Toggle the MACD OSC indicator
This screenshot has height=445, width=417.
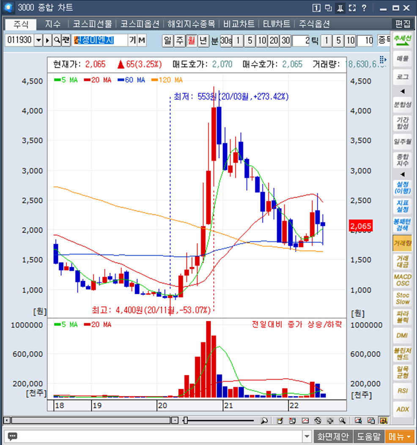click(x=403, y=280)
